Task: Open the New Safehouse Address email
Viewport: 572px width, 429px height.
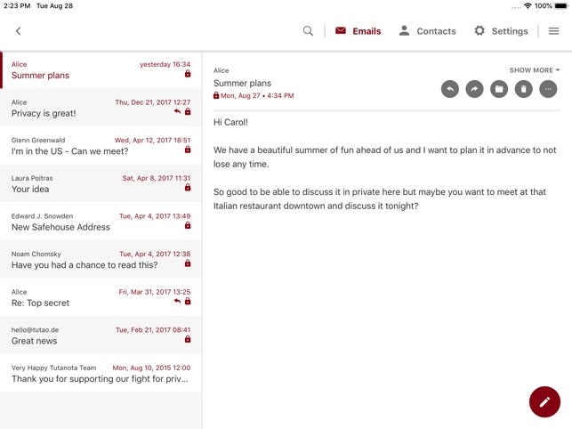Action: (101, 222)
